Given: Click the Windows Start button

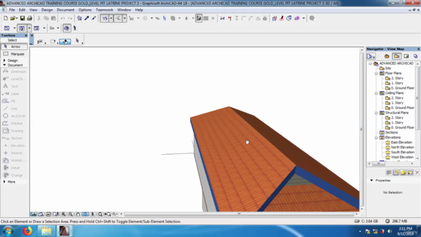Looking at the screenshot, I should pos(9,231).
